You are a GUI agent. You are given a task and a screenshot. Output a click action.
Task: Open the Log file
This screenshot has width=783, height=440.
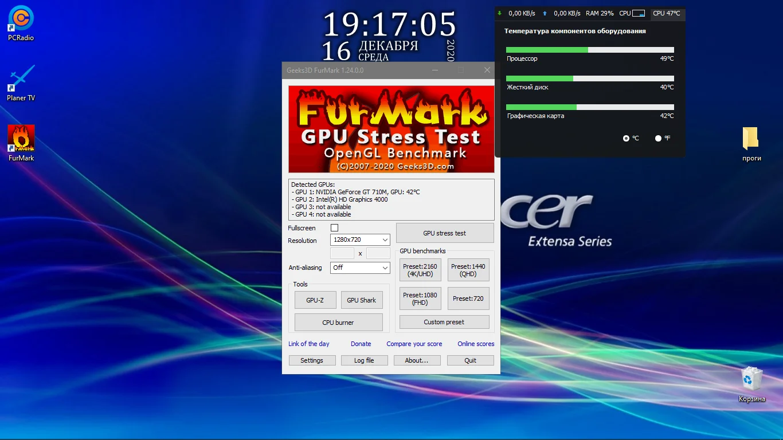(364, 360)
